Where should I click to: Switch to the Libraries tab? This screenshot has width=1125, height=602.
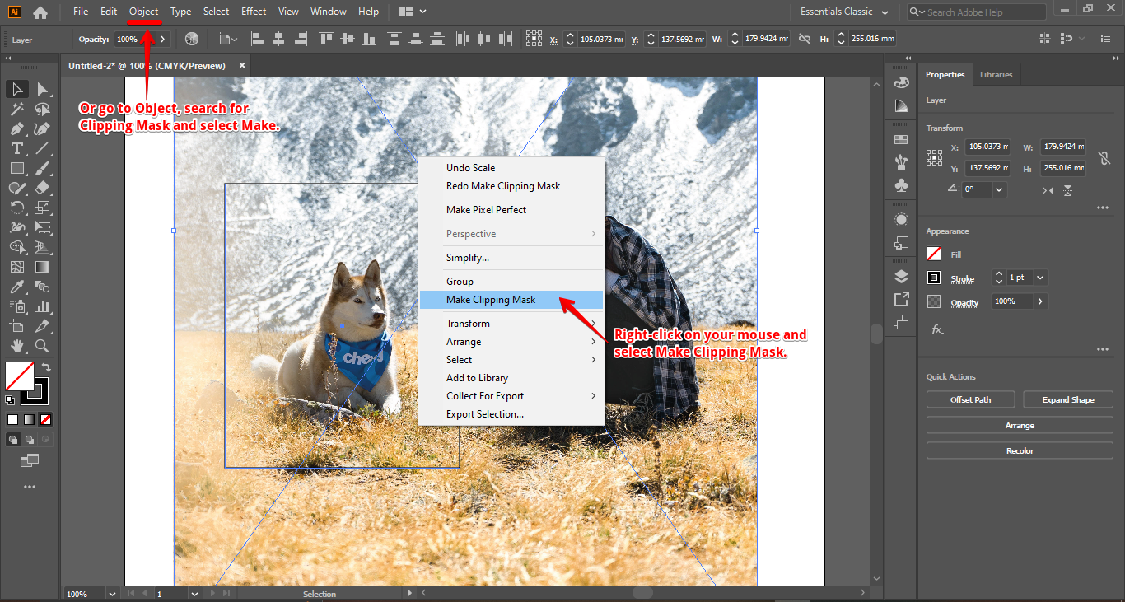(996, 75)
